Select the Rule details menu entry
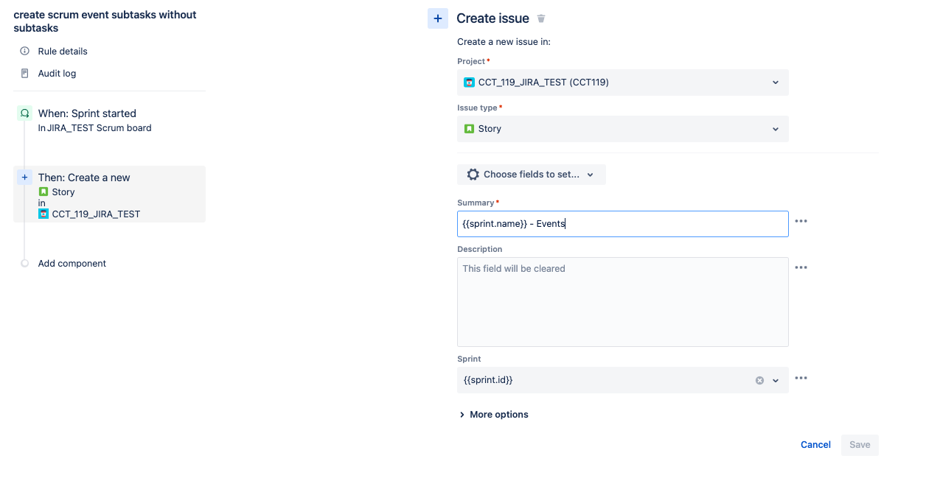 [63, 51]
